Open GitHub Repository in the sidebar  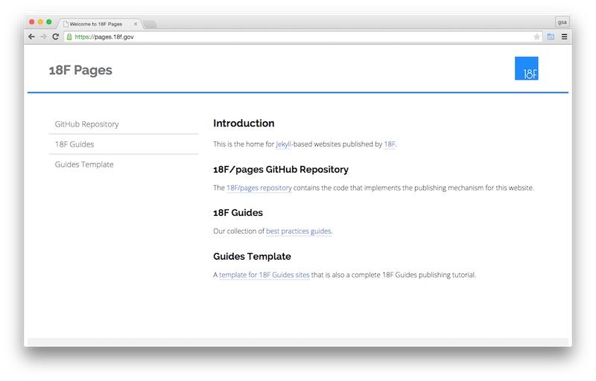(x=86, y=124)
